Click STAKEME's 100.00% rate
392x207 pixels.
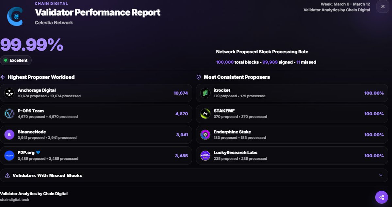click(374, 114)
